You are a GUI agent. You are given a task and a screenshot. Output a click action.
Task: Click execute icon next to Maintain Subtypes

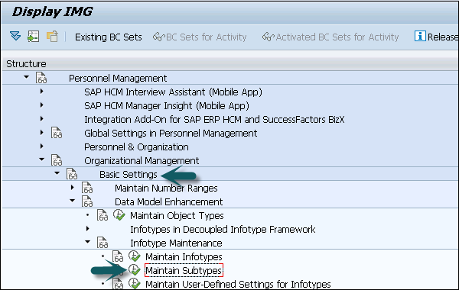134,270
